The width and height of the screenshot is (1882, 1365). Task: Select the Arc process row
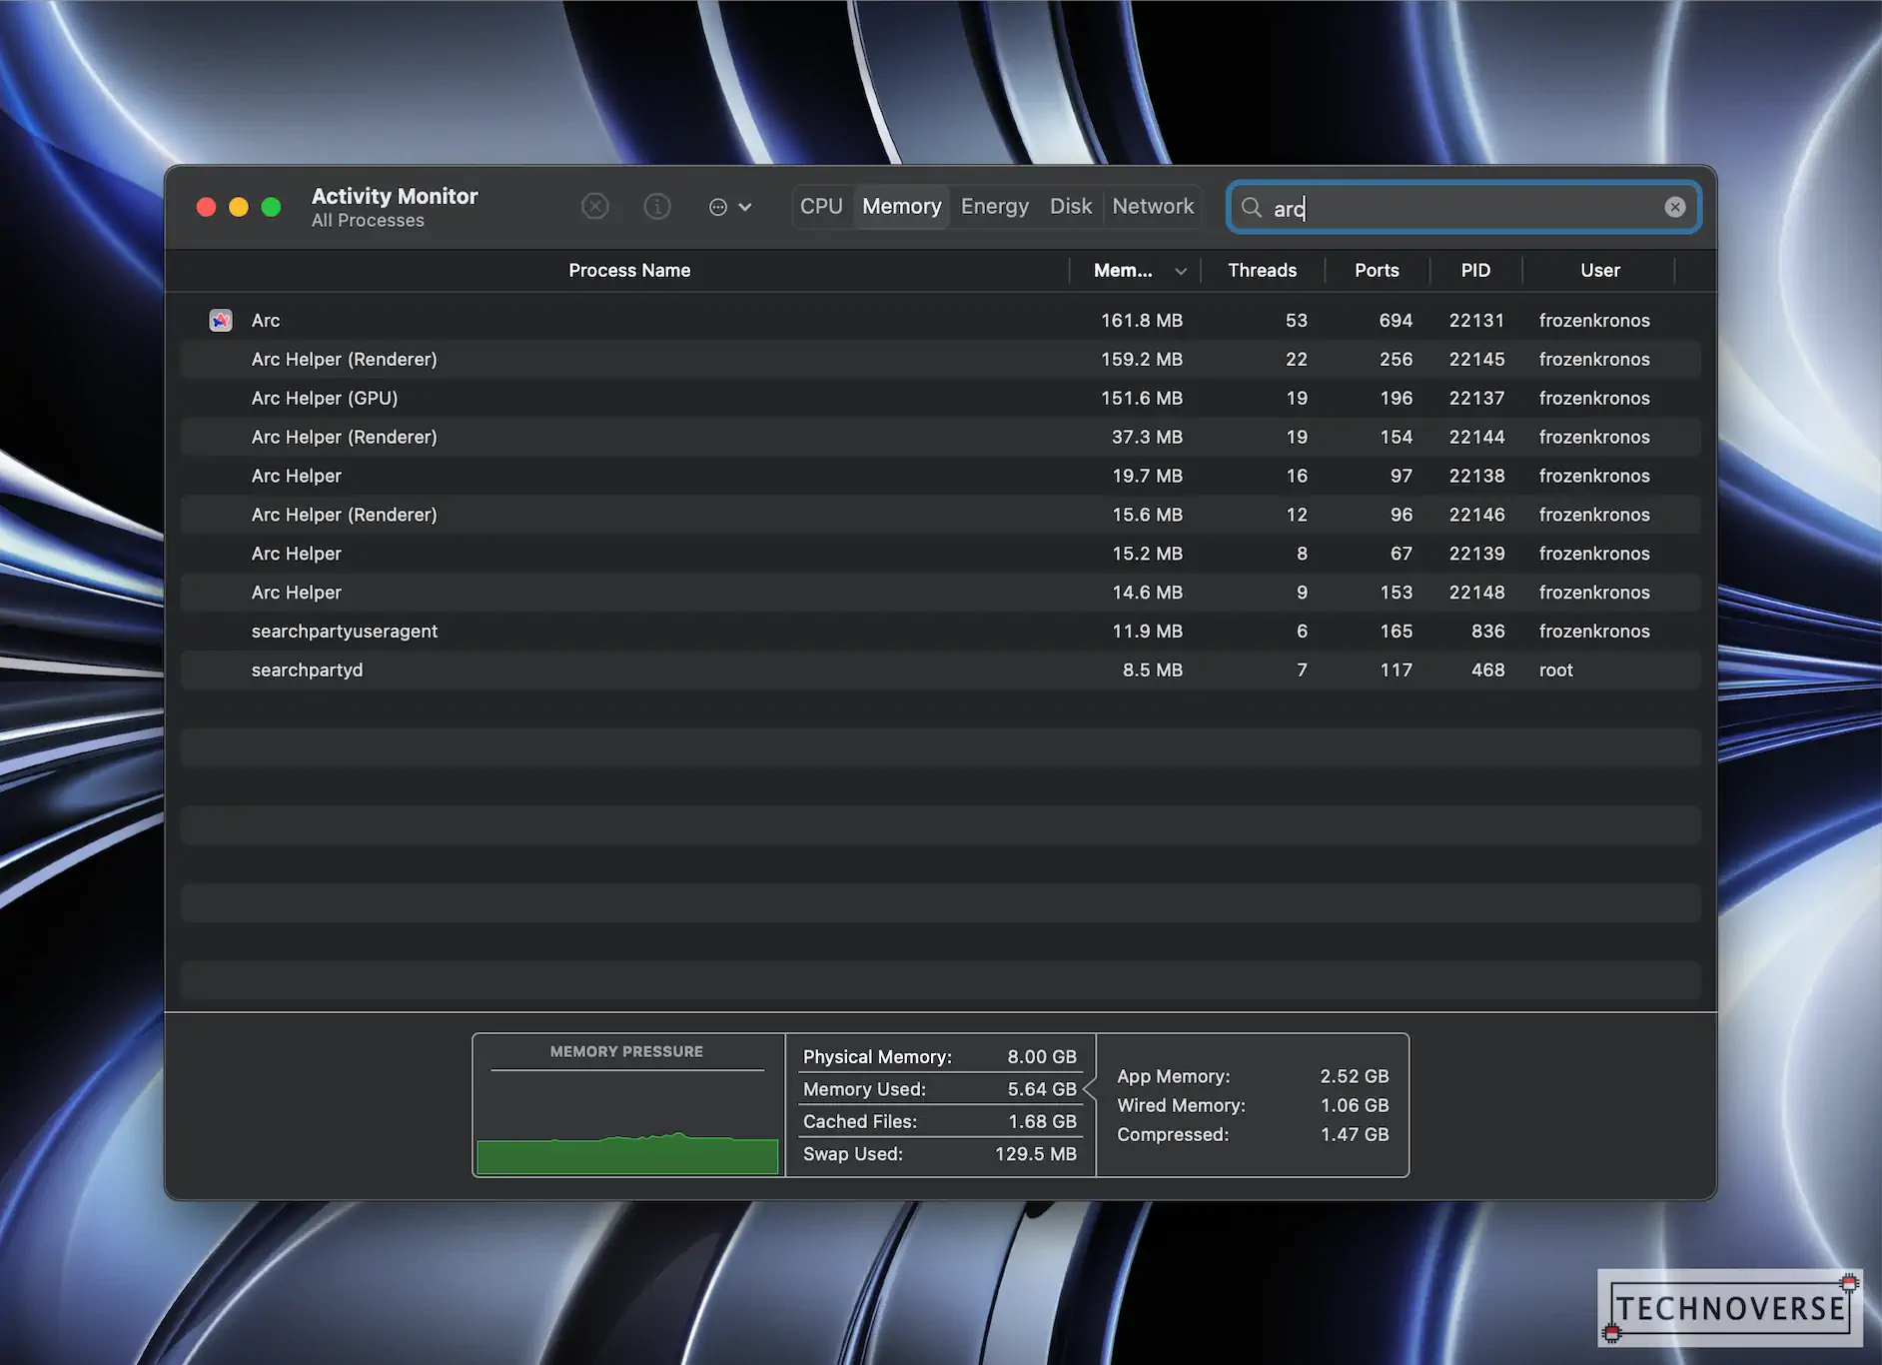(x=941, y=320)
